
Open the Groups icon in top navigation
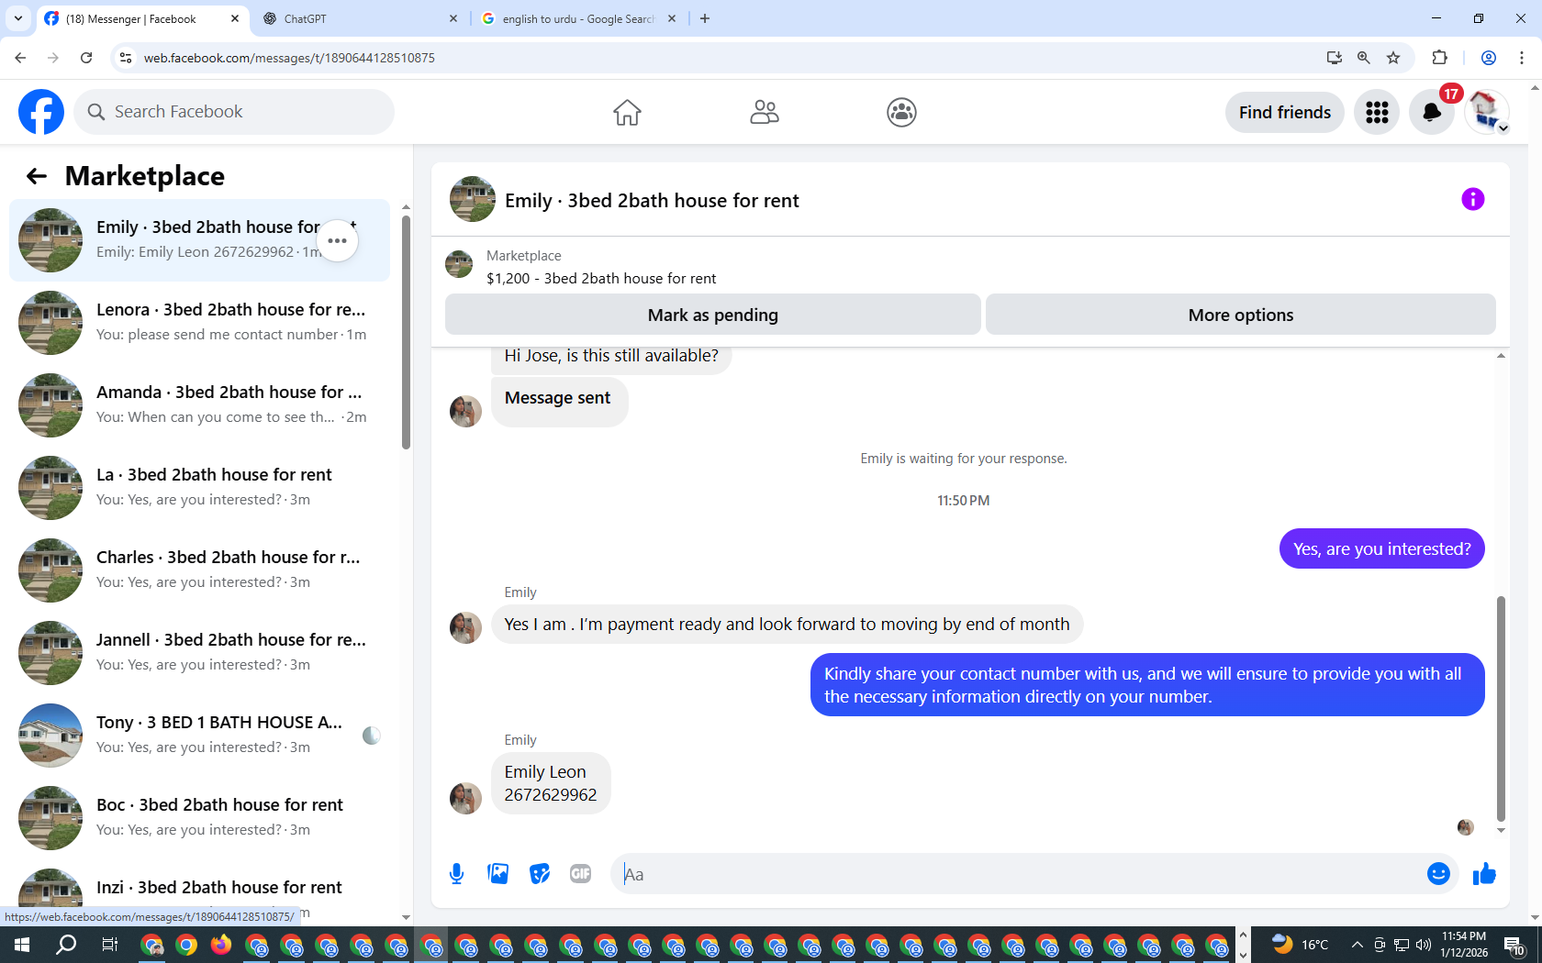pyautogui.click(x=901, y=112)
